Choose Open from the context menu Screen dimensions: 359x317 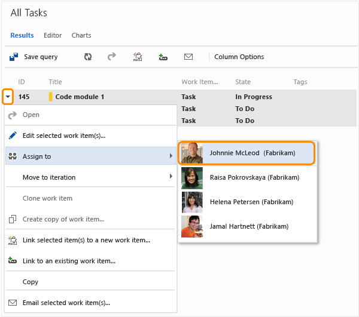tap(91, 115)
